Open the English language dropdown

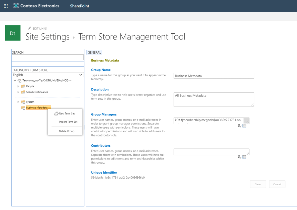tap(48, 75)
